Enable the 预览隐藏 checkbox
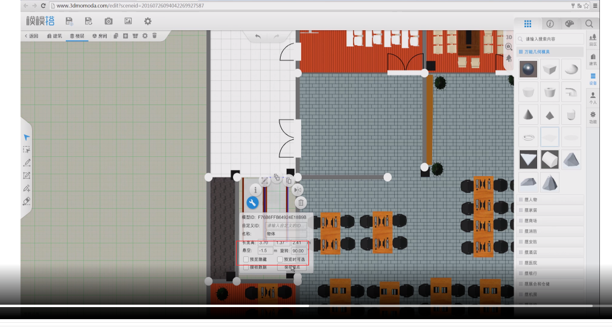The image size is (612, 327). pyautogui.click(x=246, y=259)
